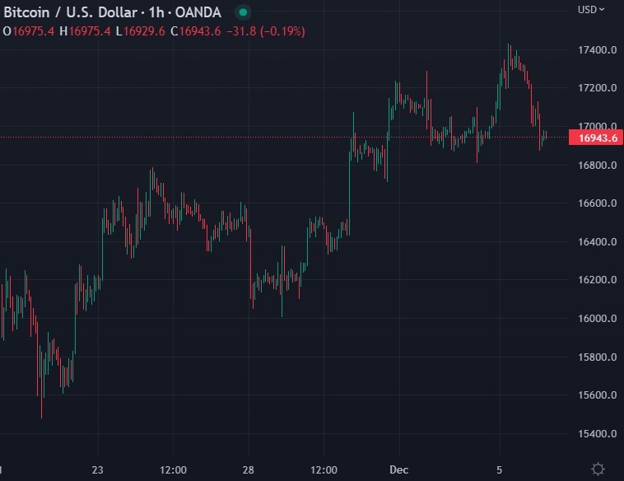Select the 23 date marker on time axis
This screenshot has height=481, width=624.
click(98, 469)
